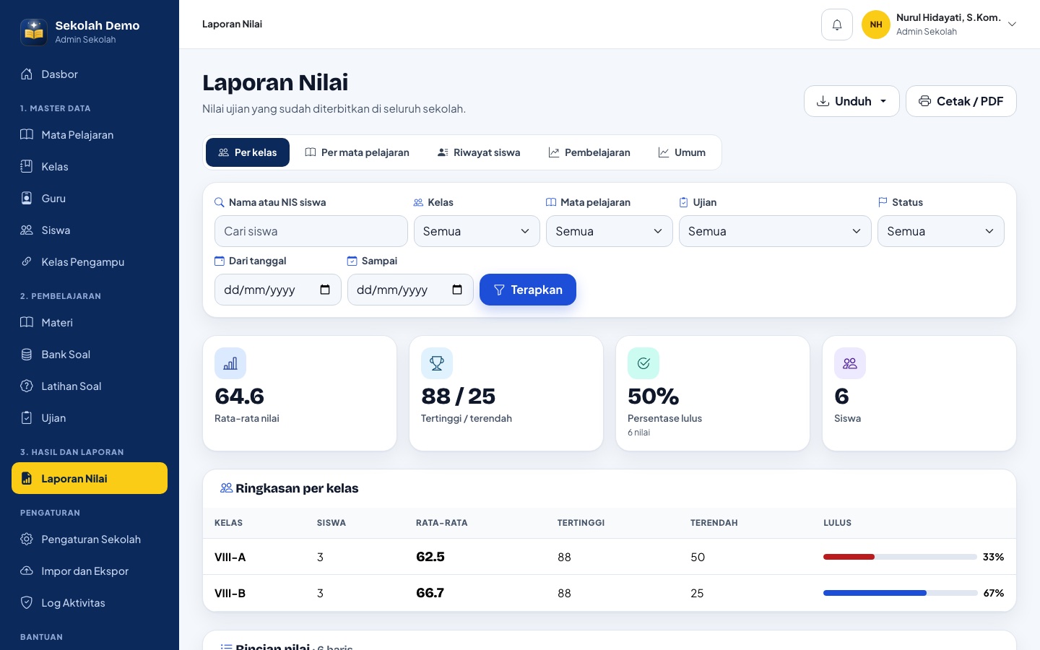Open the Kelas sidebar item

coord(90,167)
